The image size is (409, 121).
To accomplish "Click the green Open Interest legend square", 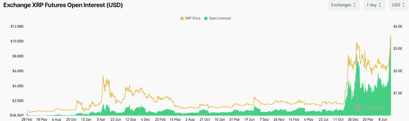I will point(206,18).
